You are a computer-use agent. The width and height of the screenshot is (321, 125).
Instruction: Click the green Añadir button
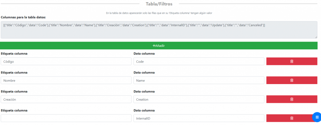(159, 46)
